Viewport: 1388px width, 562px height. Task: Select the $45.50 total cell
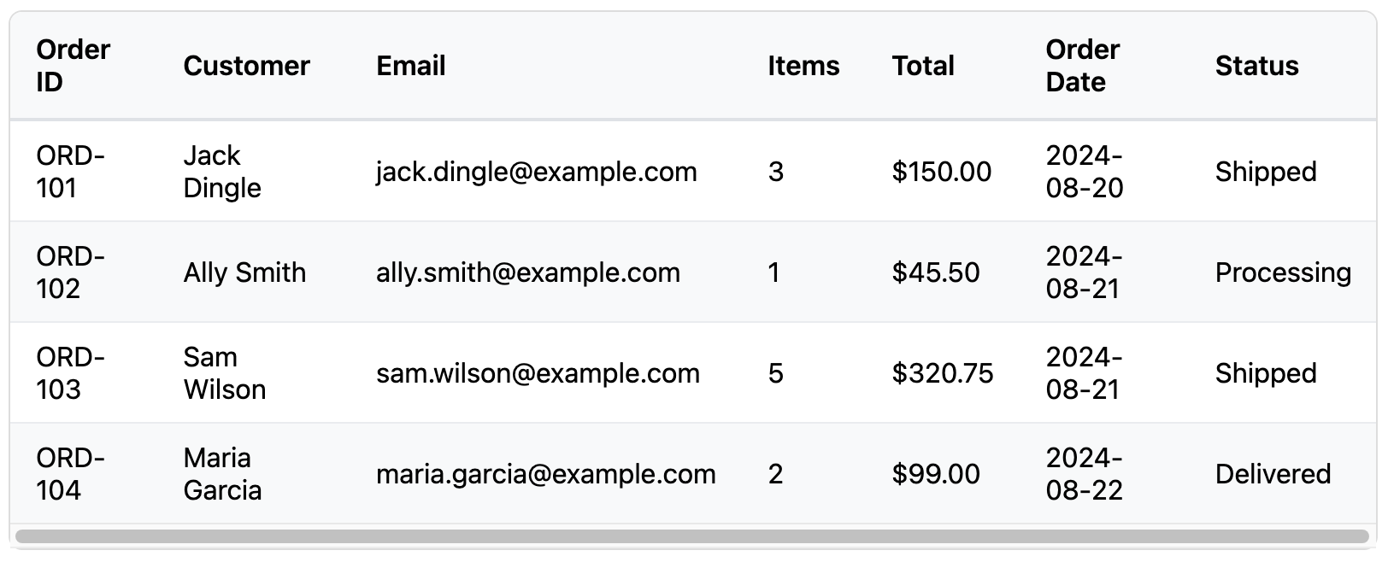[x=936, y=272]
